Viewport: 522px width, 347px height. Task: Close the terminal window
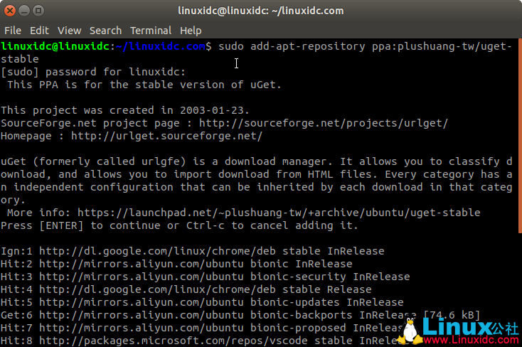pyautogui.click(x=10, y=11)
